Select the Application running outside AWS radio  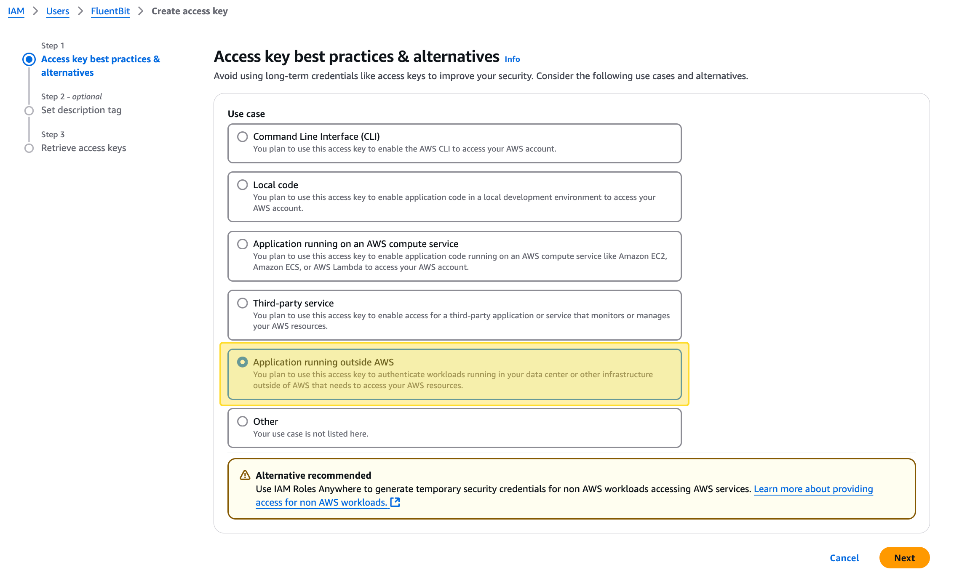tap(243, 362)
